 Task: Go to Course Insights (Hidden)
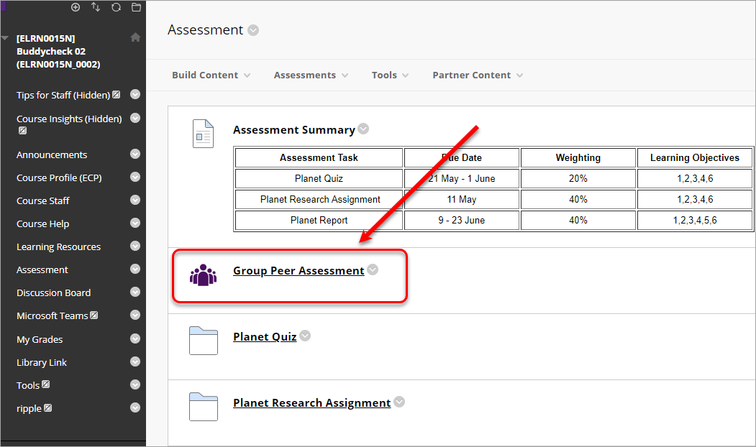pyautogui.click(x=69, y=119)
